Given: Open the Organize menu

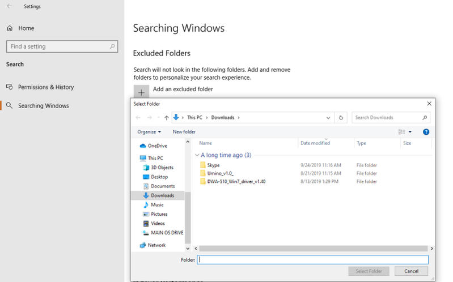Looking at the screenshot, I should click(x=149, y=132).
